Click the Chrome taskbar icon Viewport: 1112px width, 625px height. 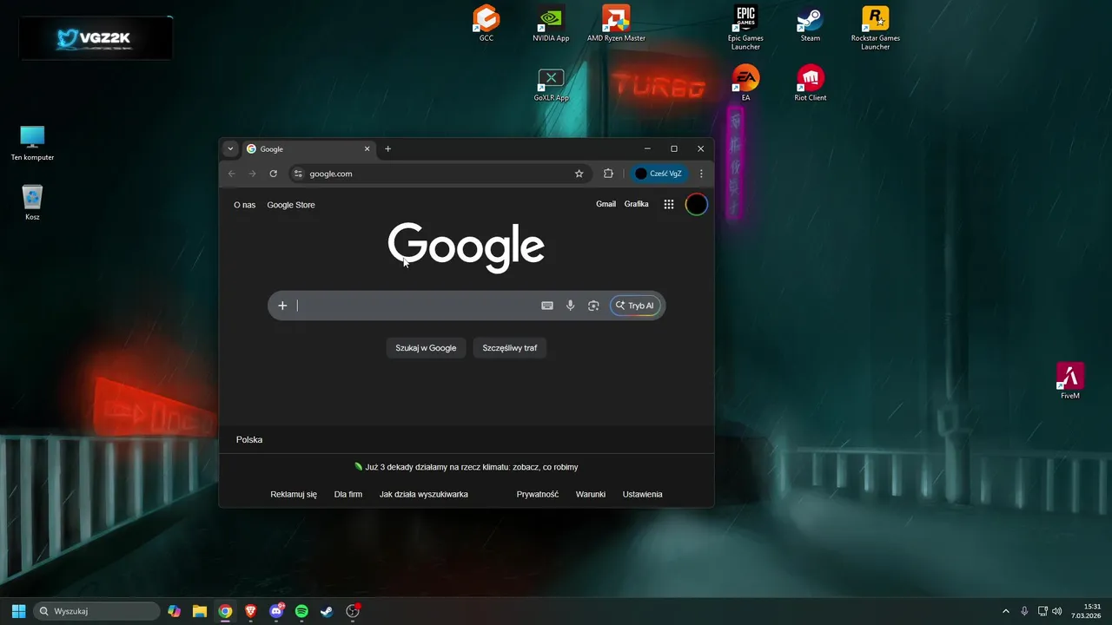click(225, 611)
